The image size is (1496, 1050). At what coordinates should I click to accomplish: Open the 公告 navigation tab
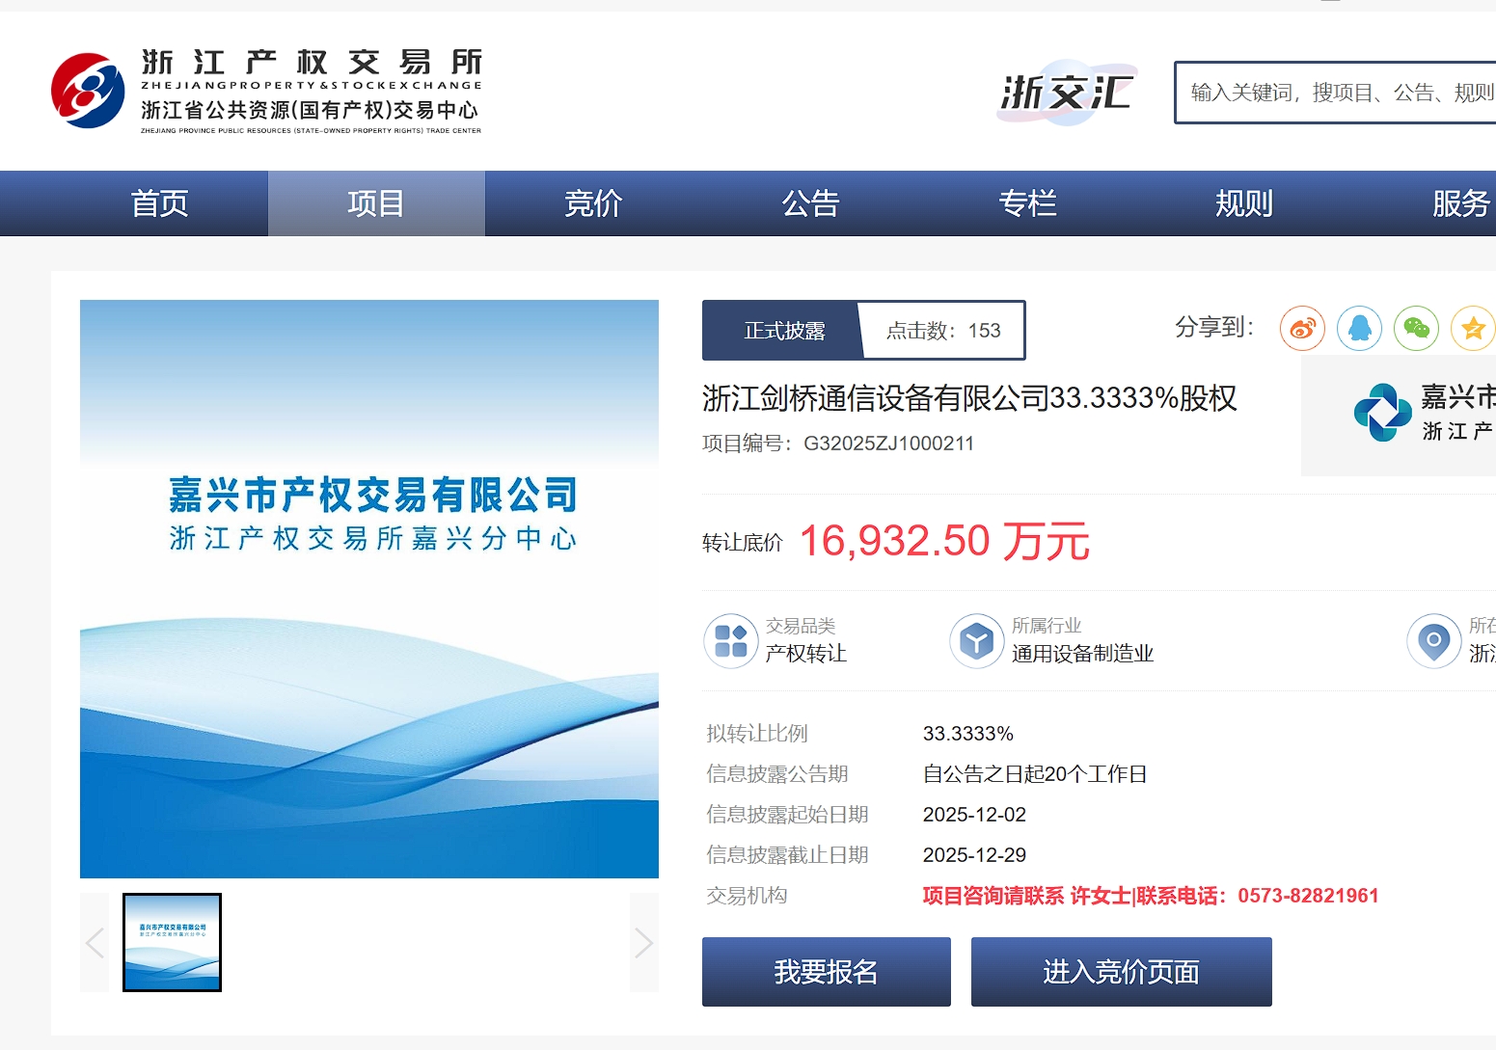(x=810, y=203)
